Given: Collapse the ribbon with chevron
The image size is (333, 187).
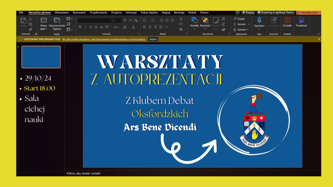Looking at the screenshot, I should click(x=319, y=34).
